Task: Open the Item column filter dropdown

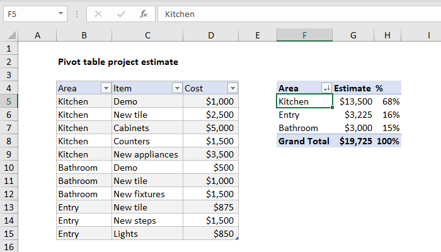Action: (x=177, y=88)
